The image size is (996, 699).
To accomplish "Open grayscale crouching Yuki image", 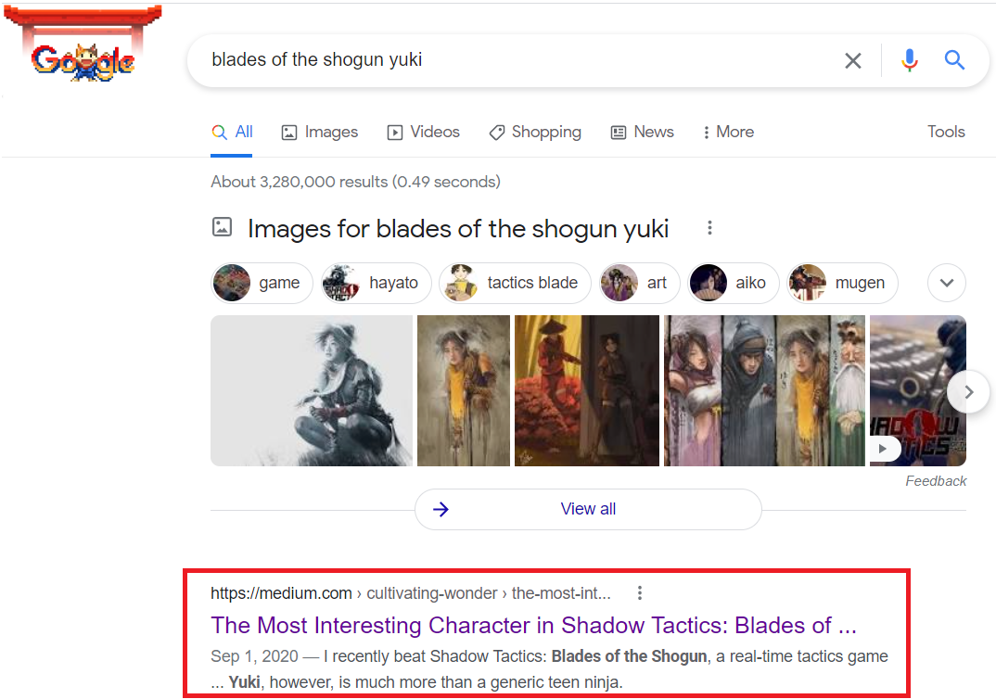I will tap(312, 390).
